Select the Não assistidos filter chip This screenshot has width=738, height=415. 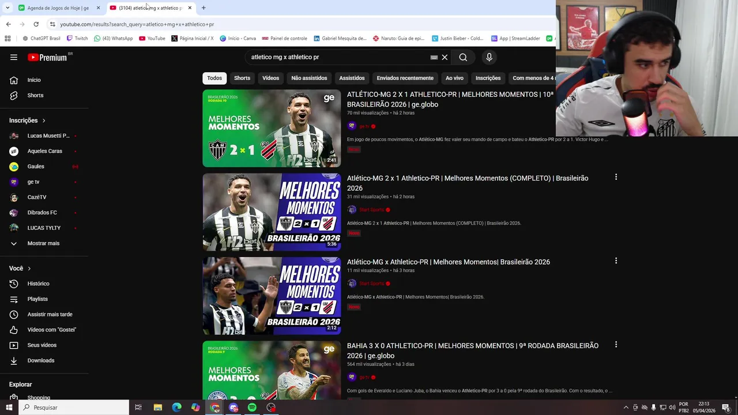(x=309, y=78)
